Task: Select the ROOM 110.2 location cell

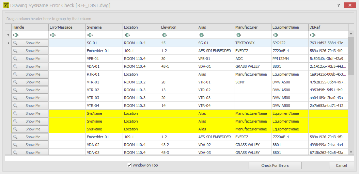Action: (141, 82)
